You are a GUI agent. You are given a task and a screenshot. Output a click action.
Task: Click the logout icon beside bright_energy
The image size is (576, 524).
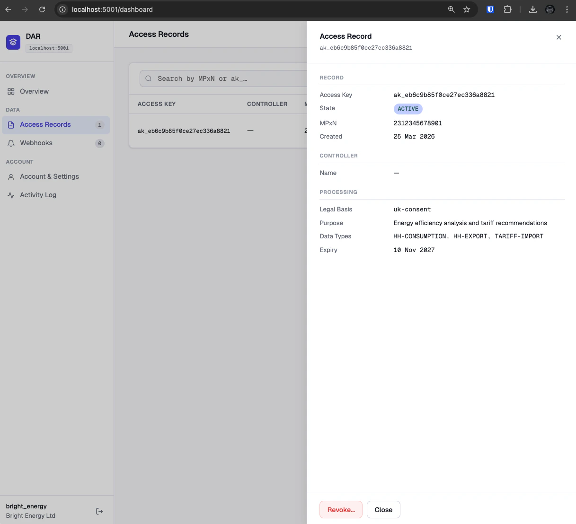[99, 511]
